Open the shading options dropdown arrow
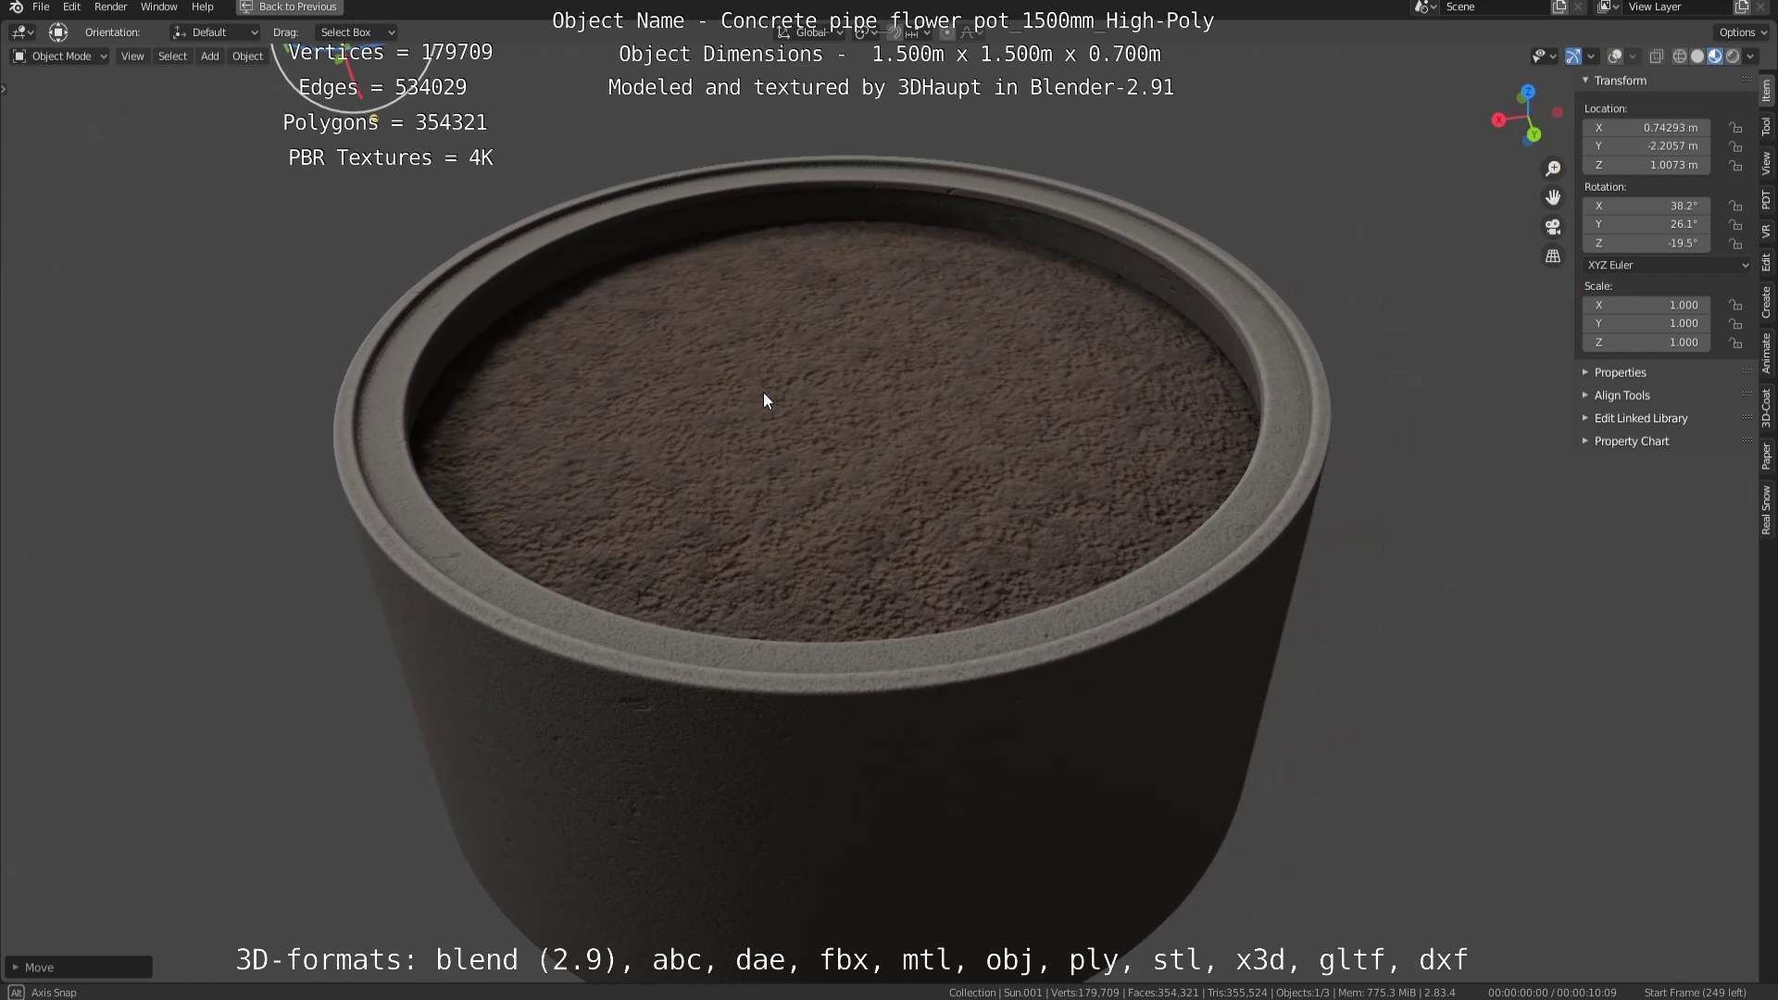1778x1000 pixels. tap(1750, 56)
